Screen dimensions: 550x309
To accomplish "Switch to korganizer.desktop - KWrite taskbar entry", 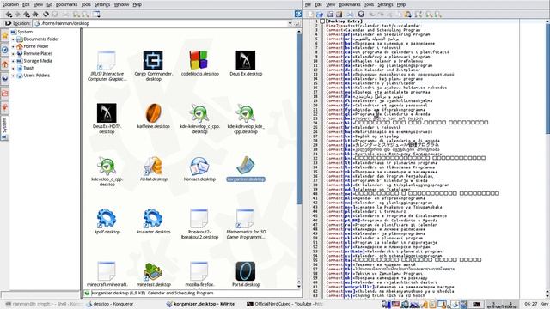I will (201, 304).
